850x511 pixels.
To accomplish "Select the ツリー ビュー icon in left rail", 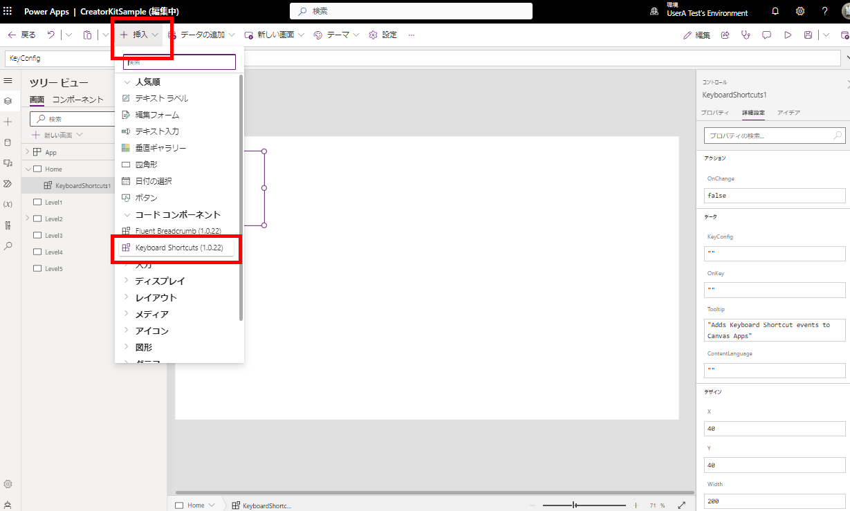I will click(9, 100).
